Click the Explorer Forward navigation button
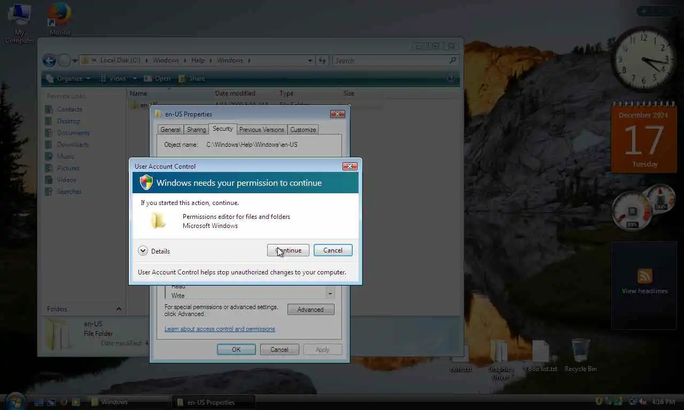 pos(64,60)
